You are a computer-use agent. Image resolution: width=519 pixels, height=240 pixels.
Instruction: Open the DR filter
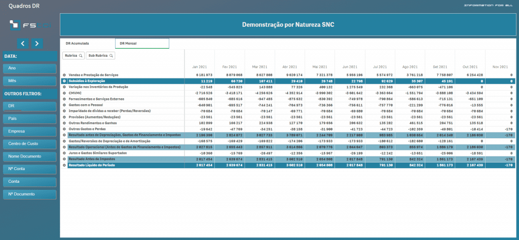(30, 106)
